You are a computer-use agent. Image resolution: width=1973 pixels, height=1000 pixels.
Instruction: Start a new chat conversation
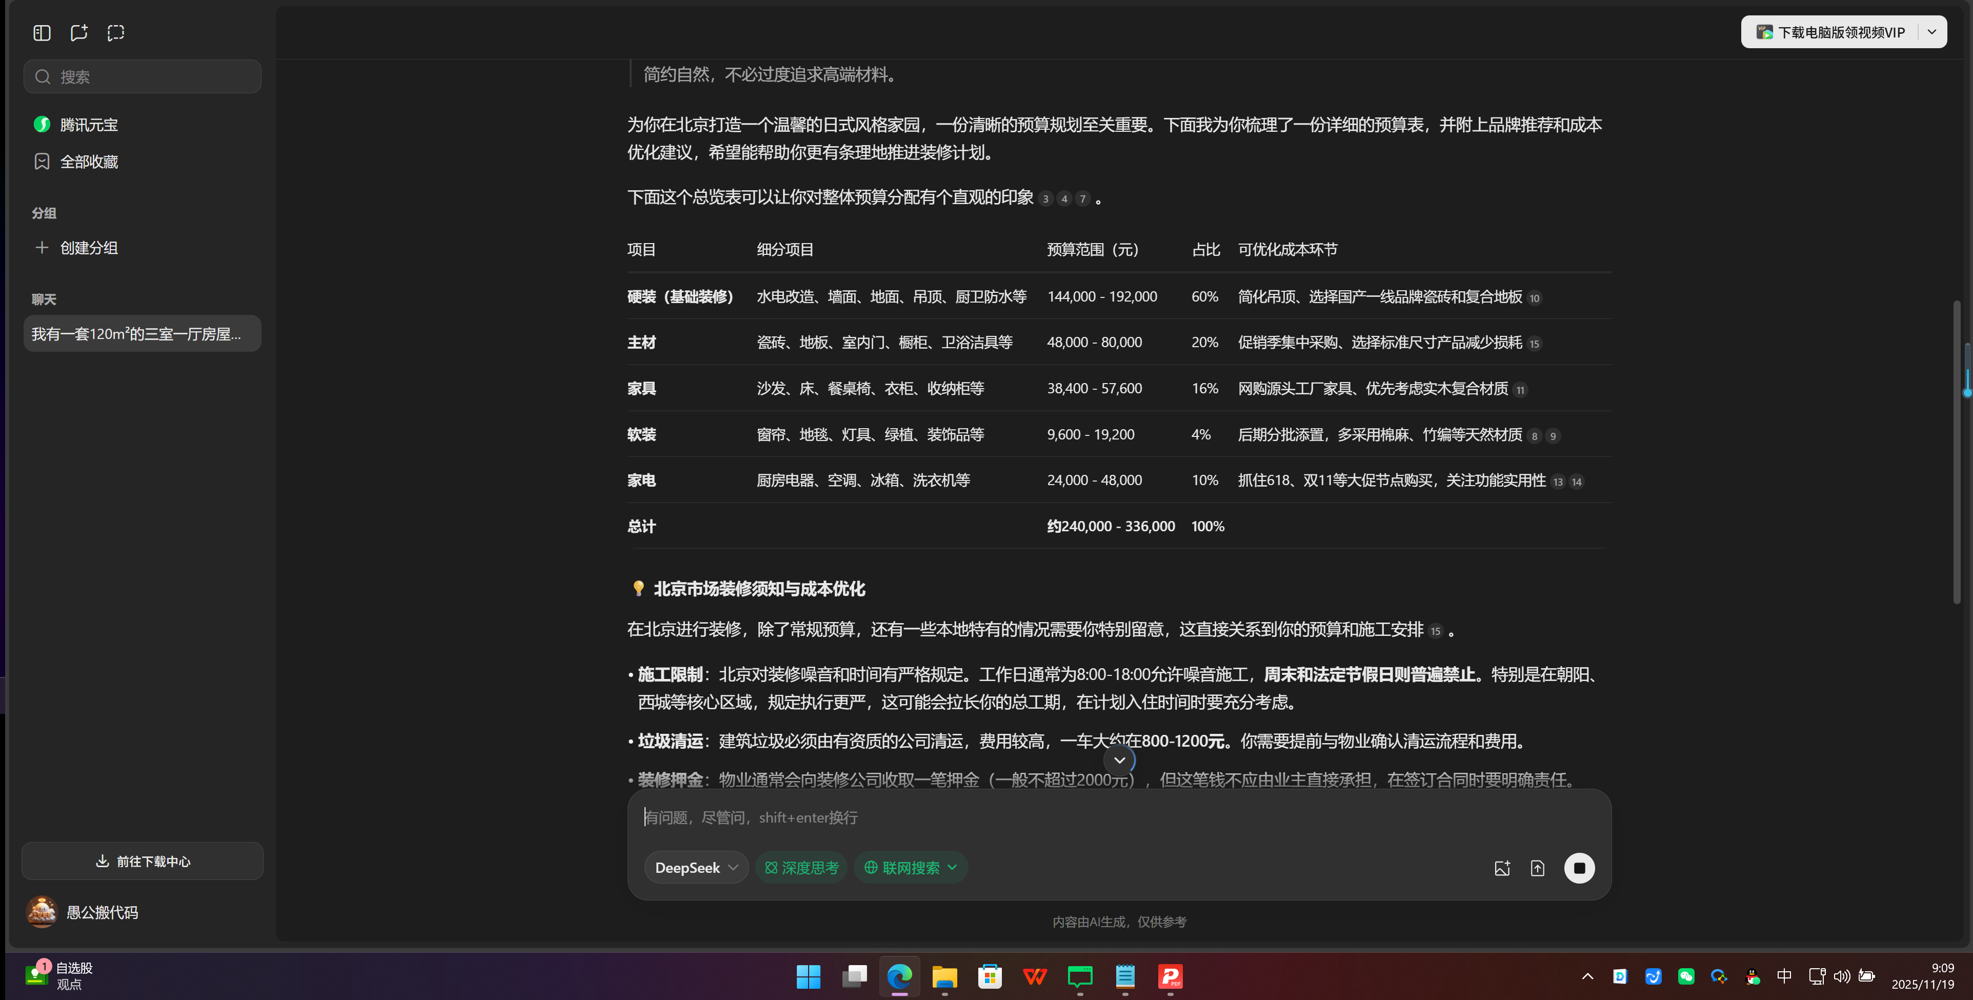(78, 33)
